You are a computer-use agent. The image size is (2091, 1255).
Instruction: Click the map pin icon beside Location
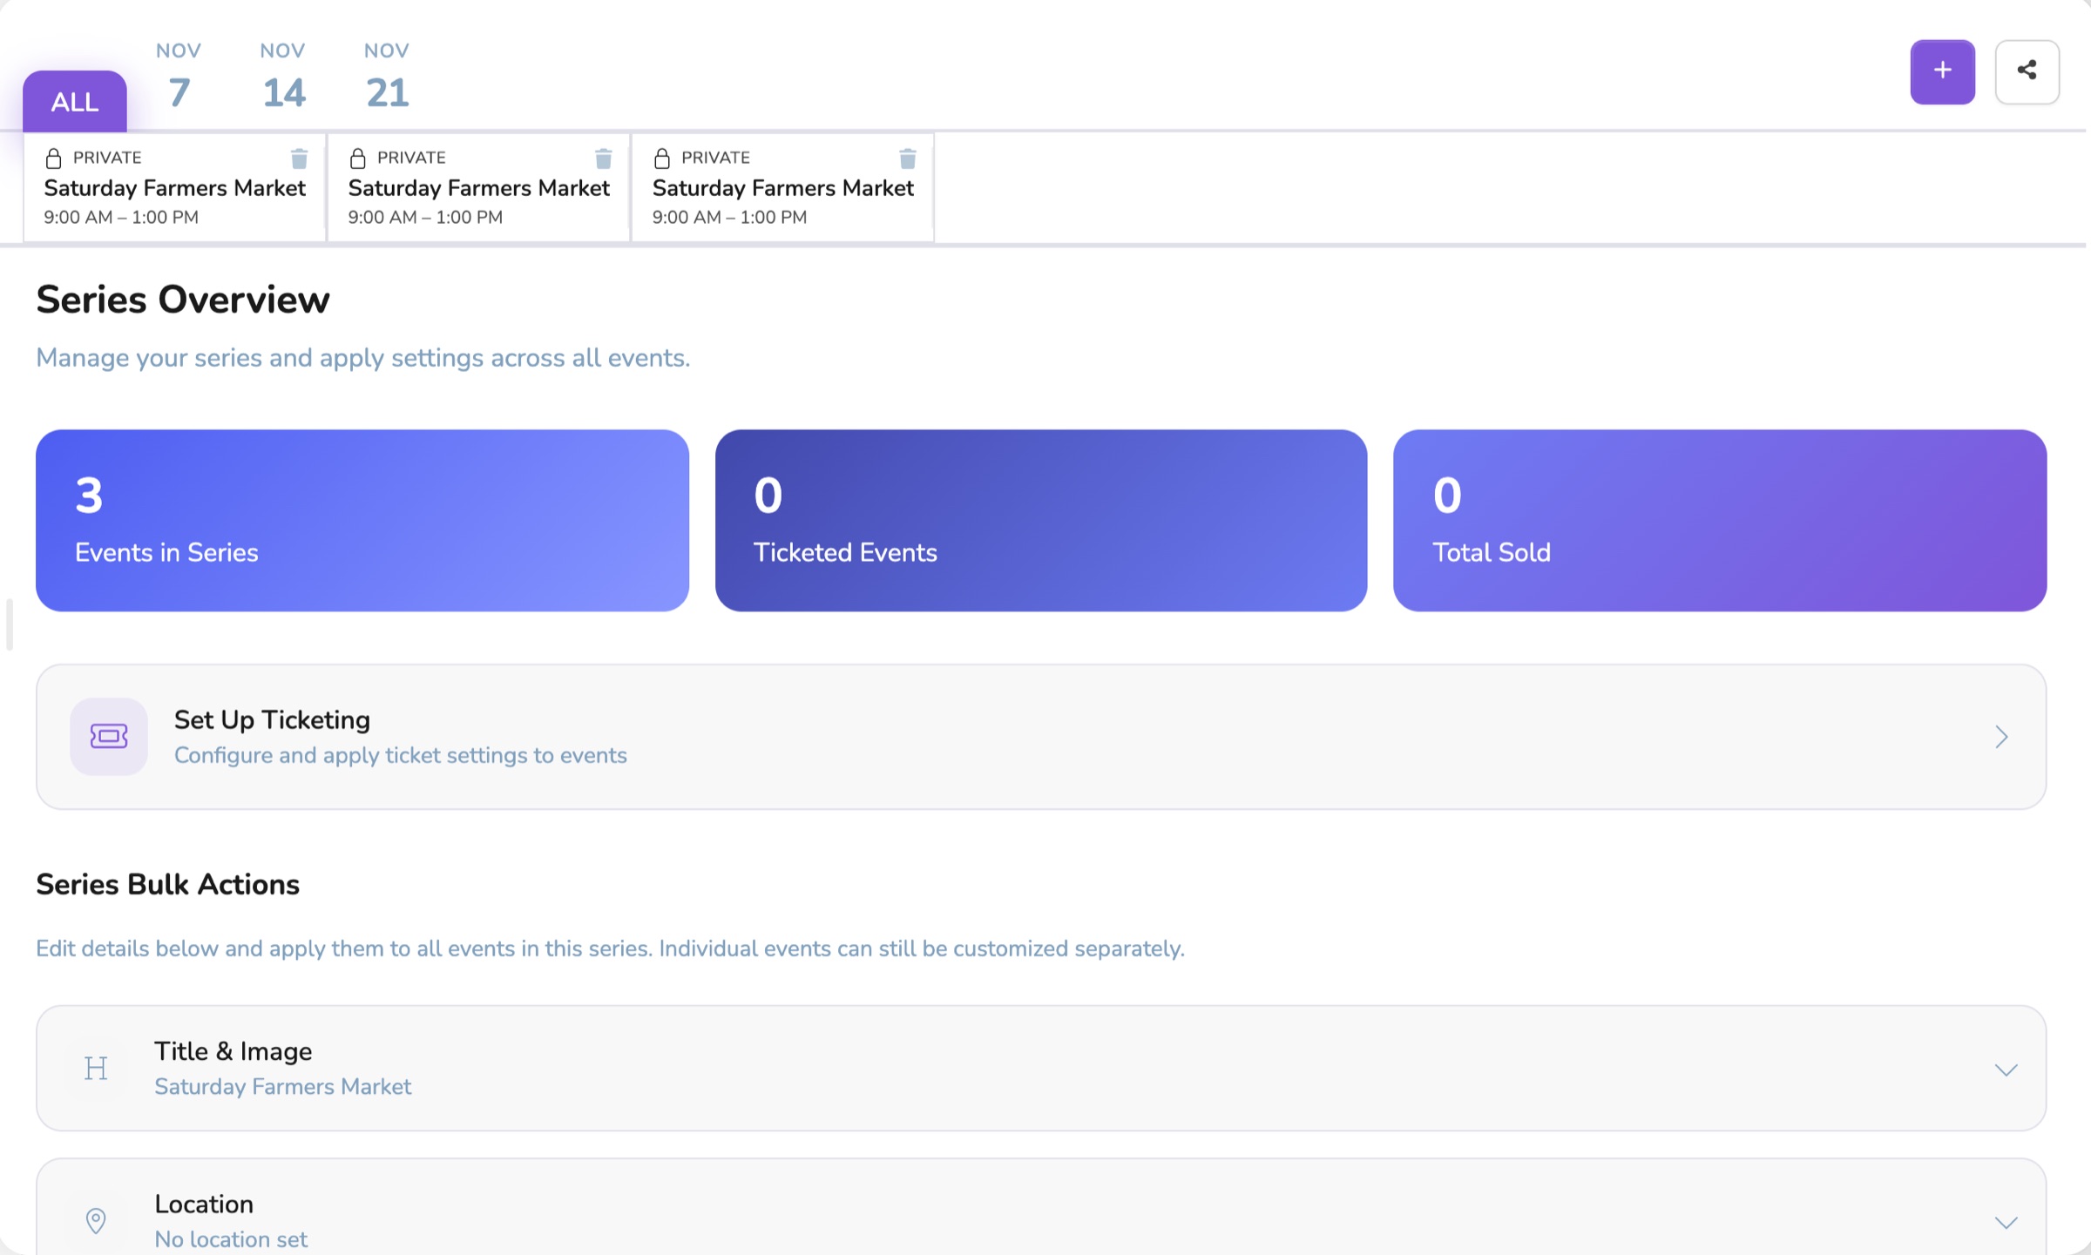point(96,1220)
